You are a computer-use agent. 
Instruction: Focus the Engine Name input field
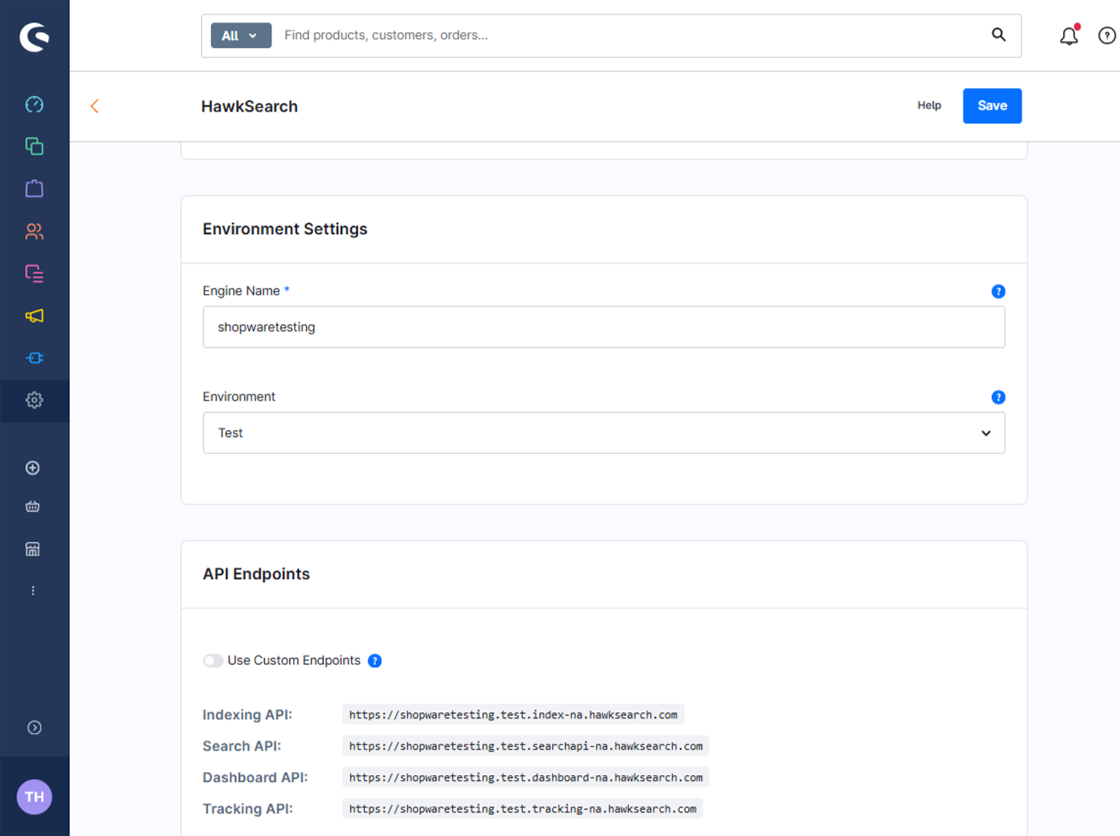click(604, 327)
